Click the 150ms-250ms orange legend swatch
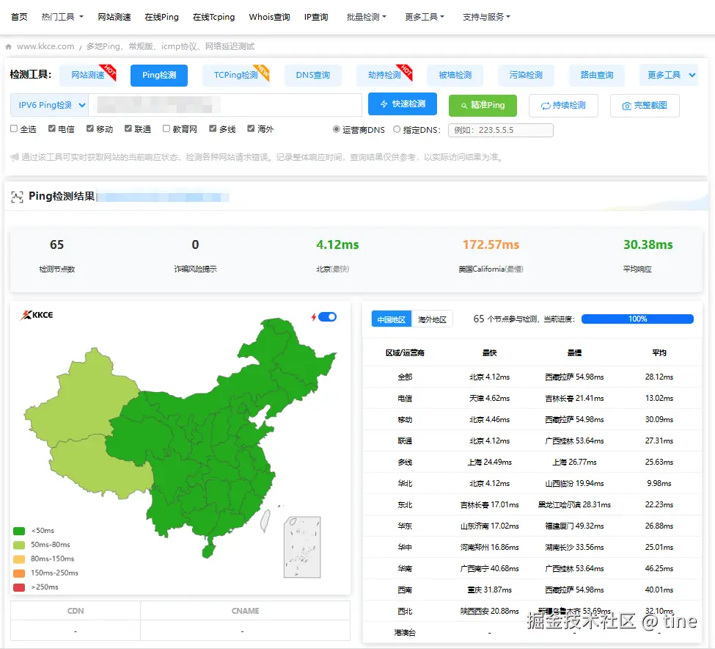The height and width of the screenshot is (649, 715). click(x=19, y=573)
